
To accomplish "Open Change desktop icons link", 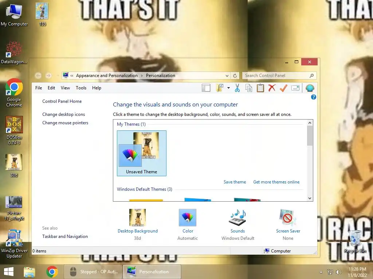I will (x=63, y=114).
